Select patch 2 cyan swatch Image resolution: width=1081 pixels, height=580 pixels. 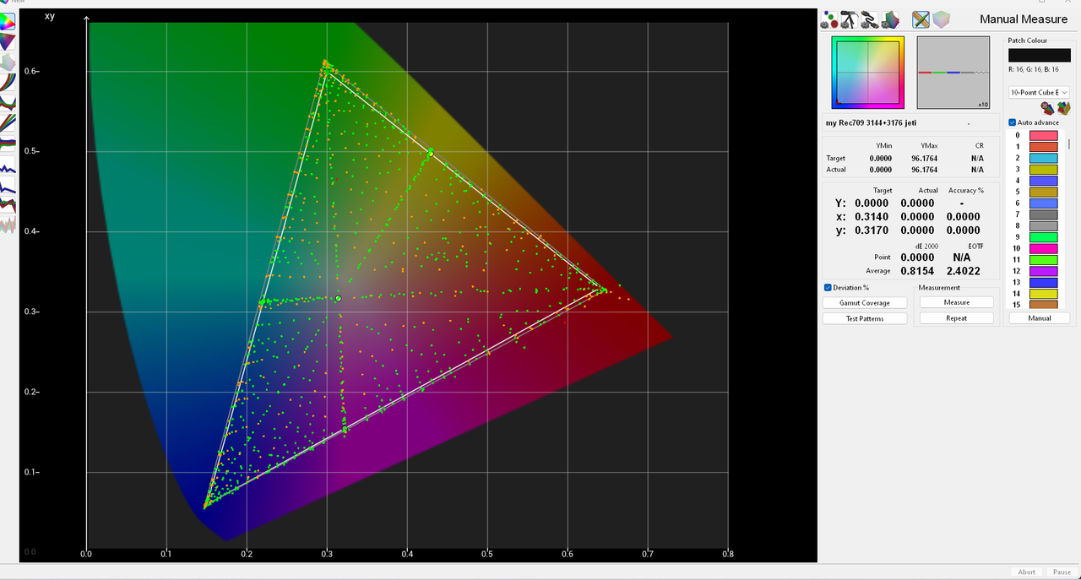pyautogui.click(x=1043, y=158)
